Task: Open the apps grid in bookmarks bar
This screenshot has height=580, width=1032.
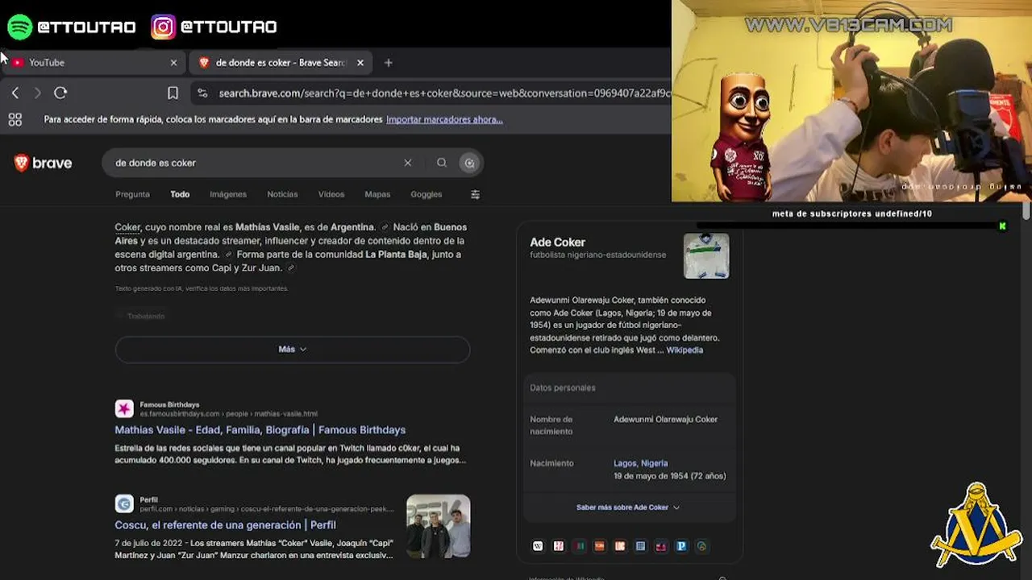Action: (15, 119)
